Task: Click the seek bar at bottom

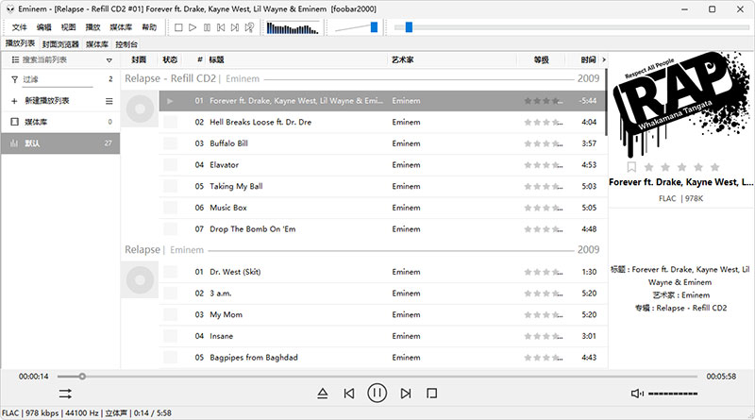Action: pyautogui.click(x=377, y=376)
